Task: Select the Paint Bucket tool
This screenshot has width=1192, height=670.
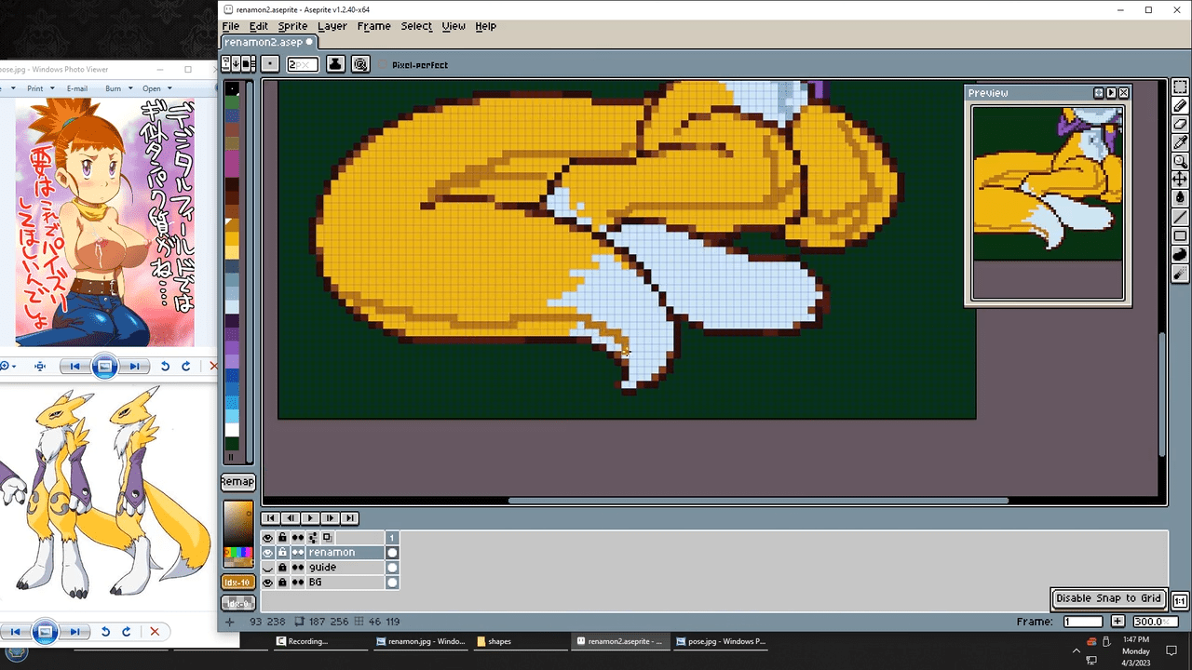Action: click(x=1180, y=197)
